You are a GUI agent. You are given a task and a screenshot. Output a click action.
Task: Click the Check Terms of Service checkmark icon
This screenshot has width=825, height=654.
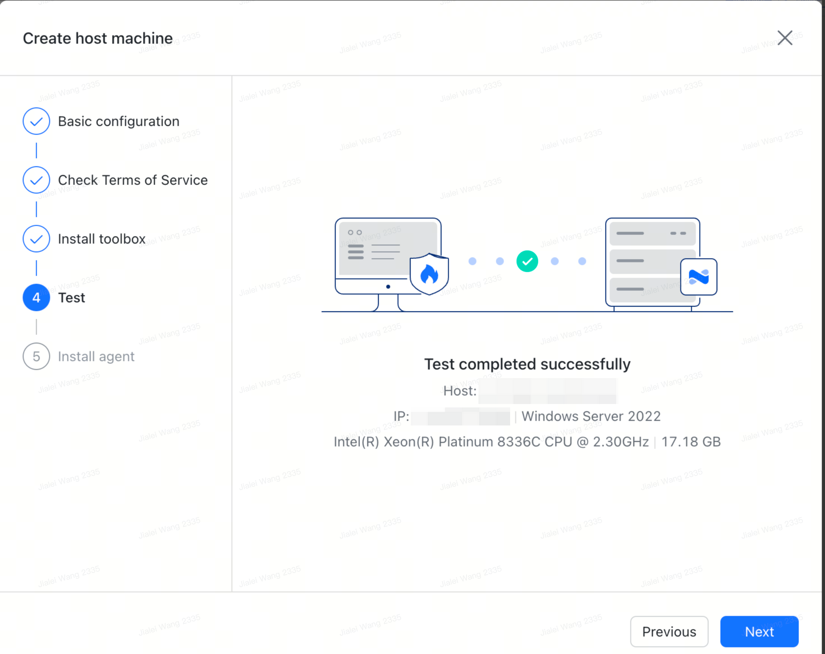[x=36, y=180]
